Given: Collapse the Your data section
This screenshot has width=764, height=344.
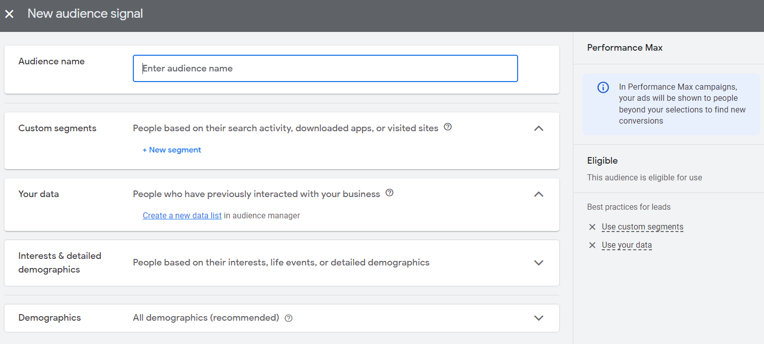Looking at the screenshot, I should coord(539,194).
